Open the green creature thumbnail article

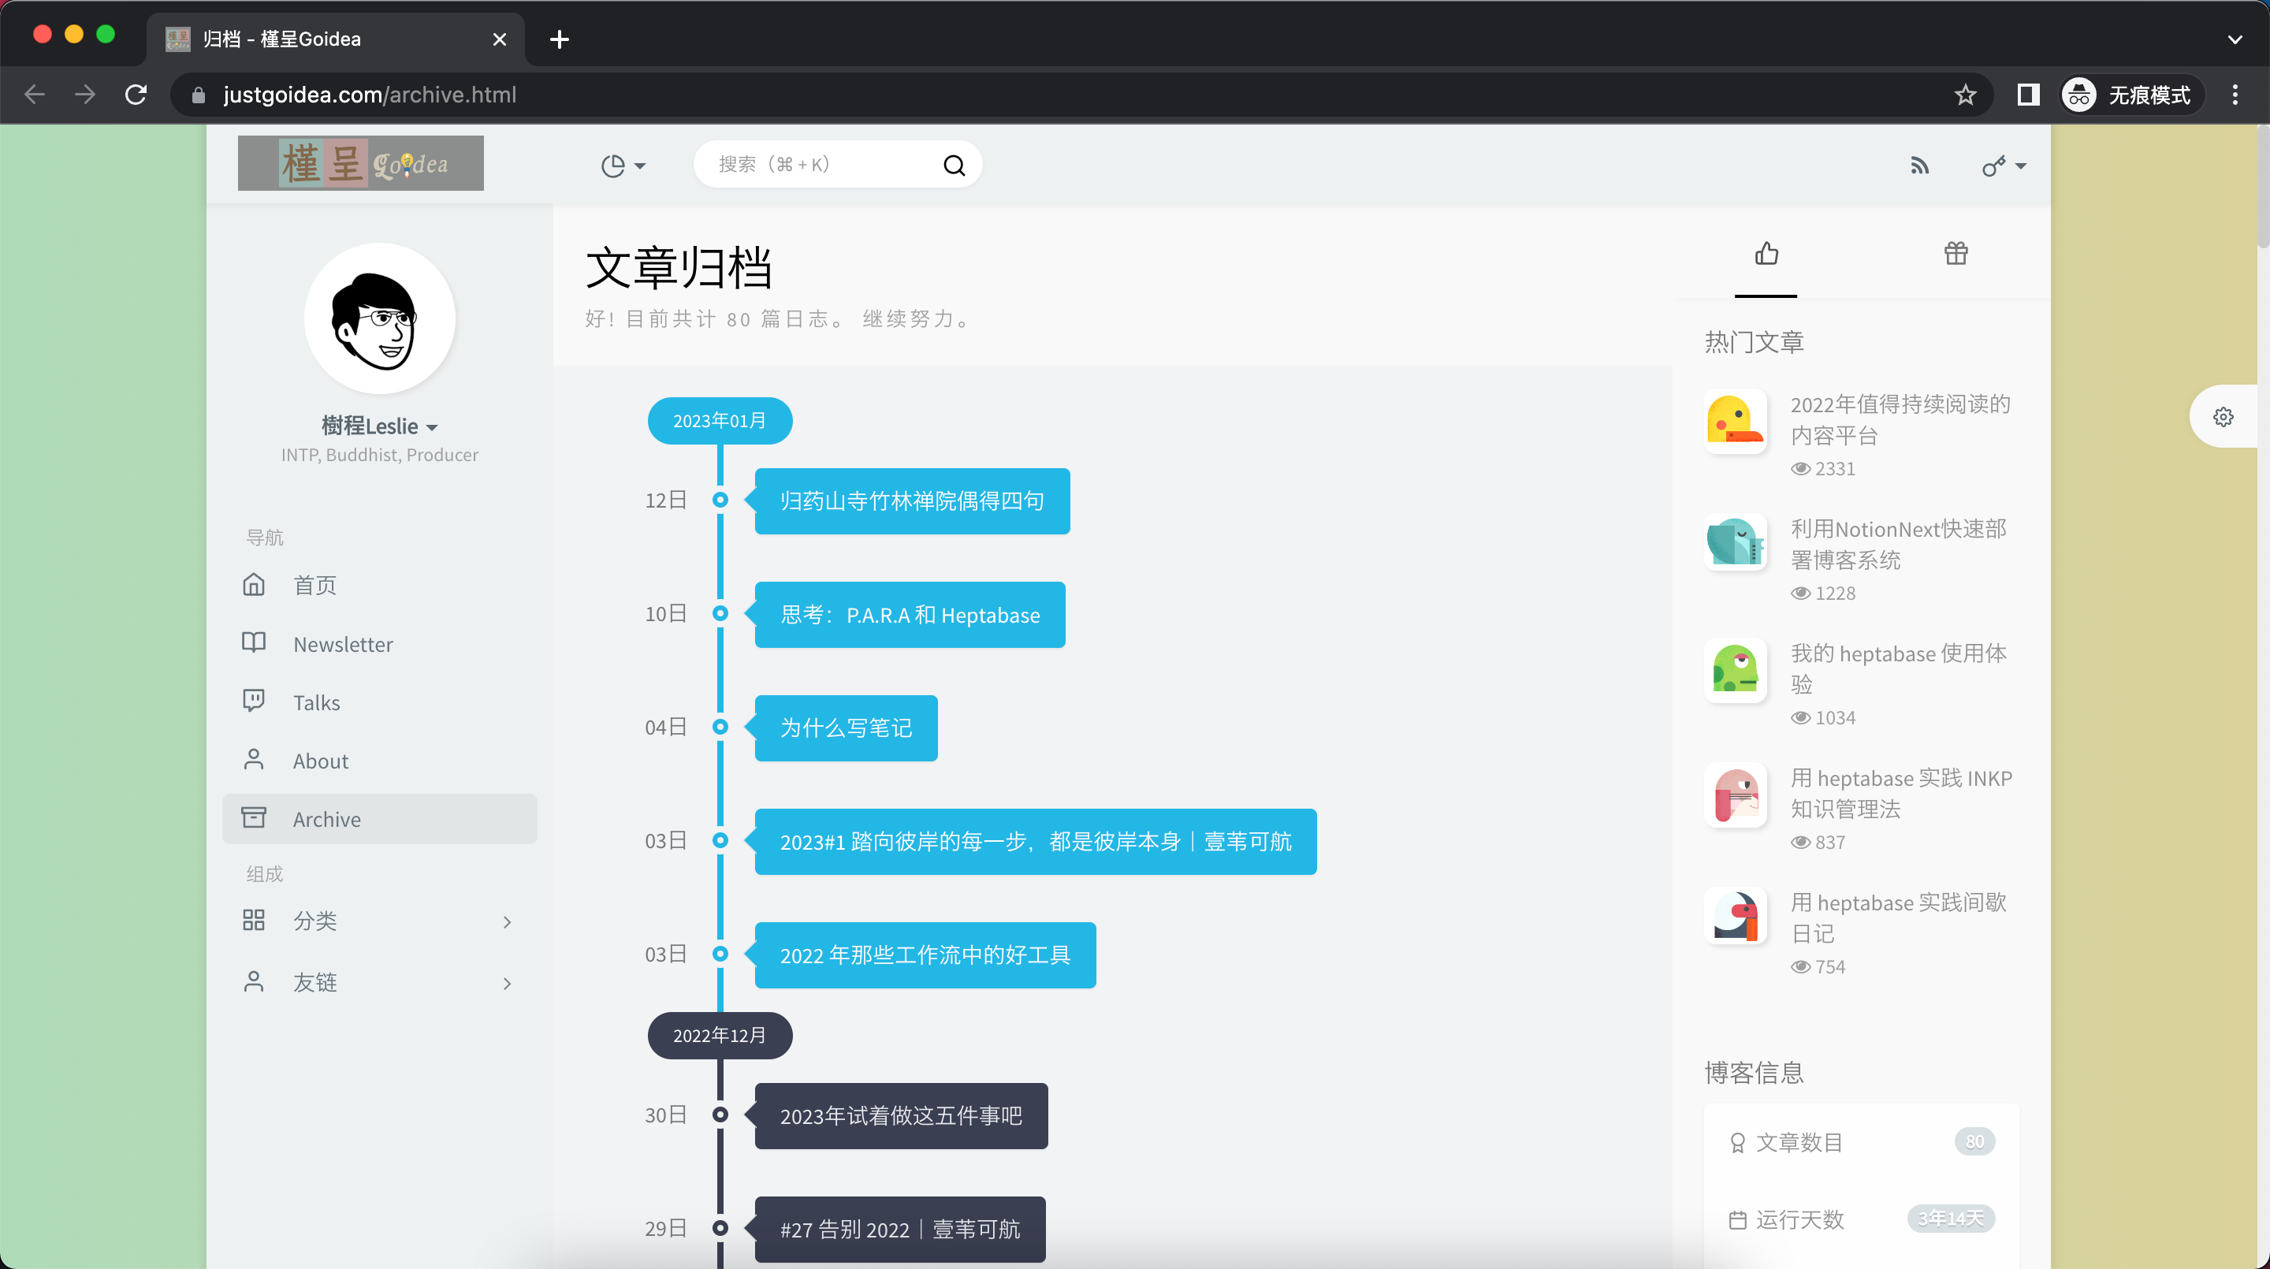(x=1735, y=670)
